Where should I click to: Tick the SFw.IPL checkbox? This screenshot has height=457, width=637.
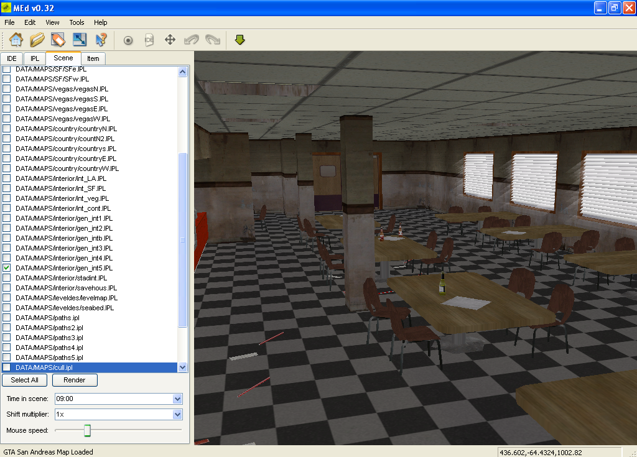6,79
